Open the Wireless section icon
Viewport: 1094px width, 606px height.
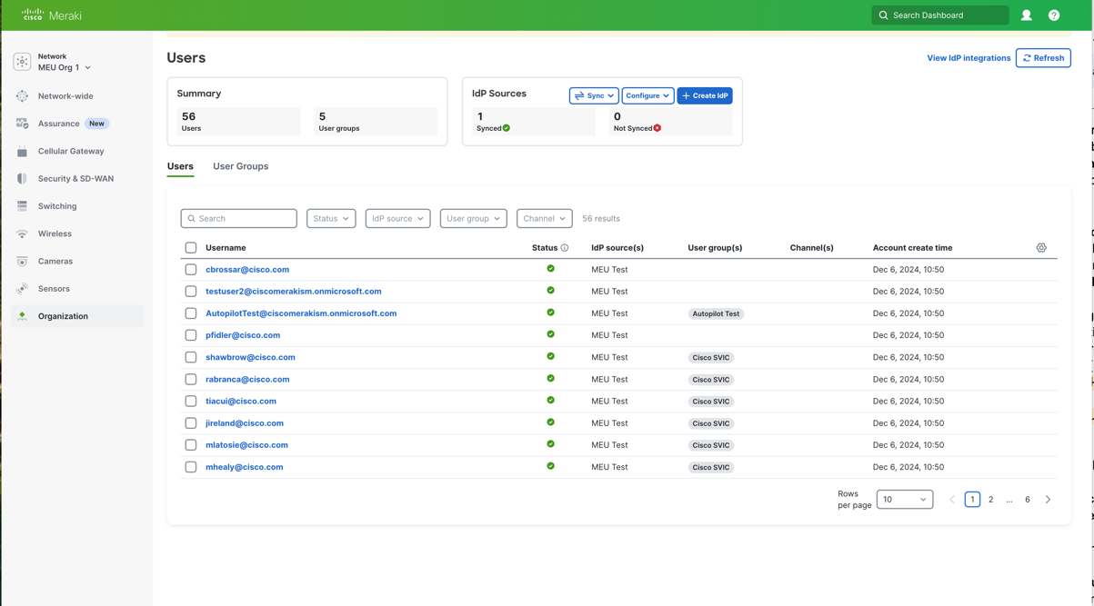tap(20, 233)
